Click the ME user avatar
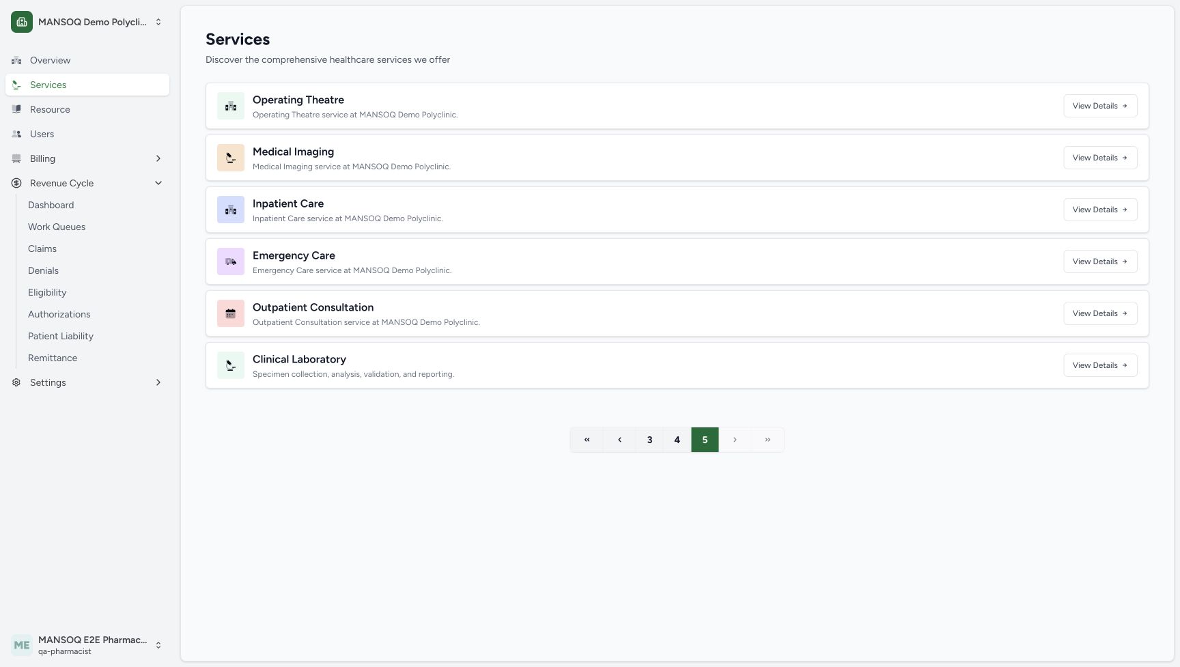The width and height of the screenshot is (1180, 667). pyautogui.click(x=22, y=645)
